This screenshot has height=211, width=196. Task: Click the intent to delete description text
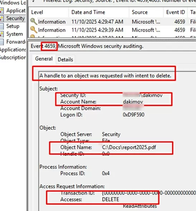click(105, 75)
